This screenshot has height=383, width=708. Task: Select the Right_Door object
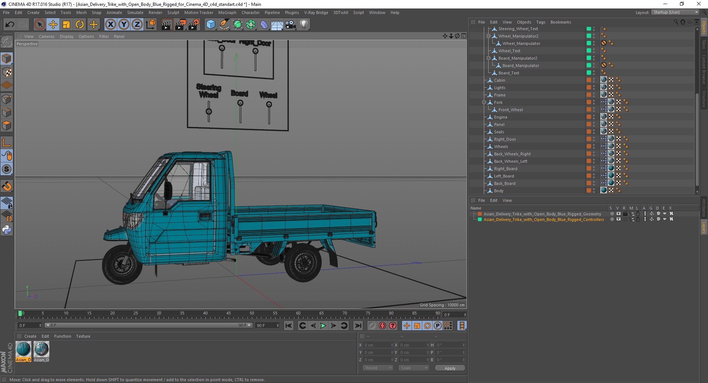505,139
